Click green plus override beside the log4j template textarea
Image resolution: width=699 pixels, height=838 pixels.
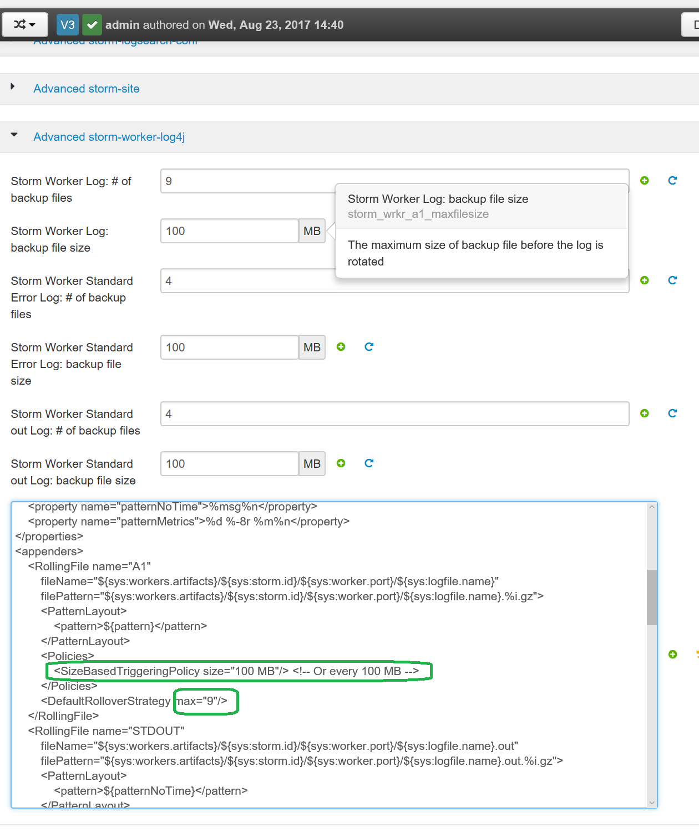pyautogui.click(x=673, y=655)
